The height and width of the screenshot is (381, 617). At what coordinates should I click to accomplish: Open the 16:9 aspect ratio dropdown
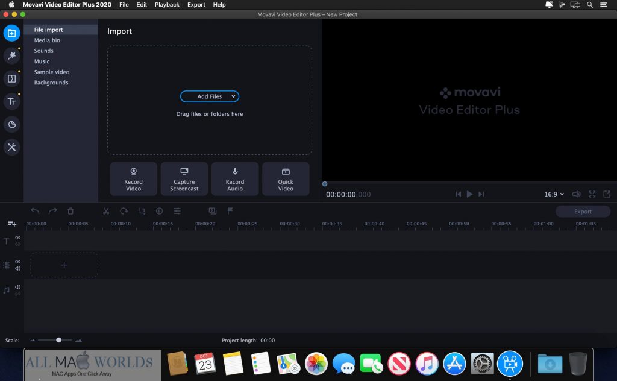coord(554,194)
